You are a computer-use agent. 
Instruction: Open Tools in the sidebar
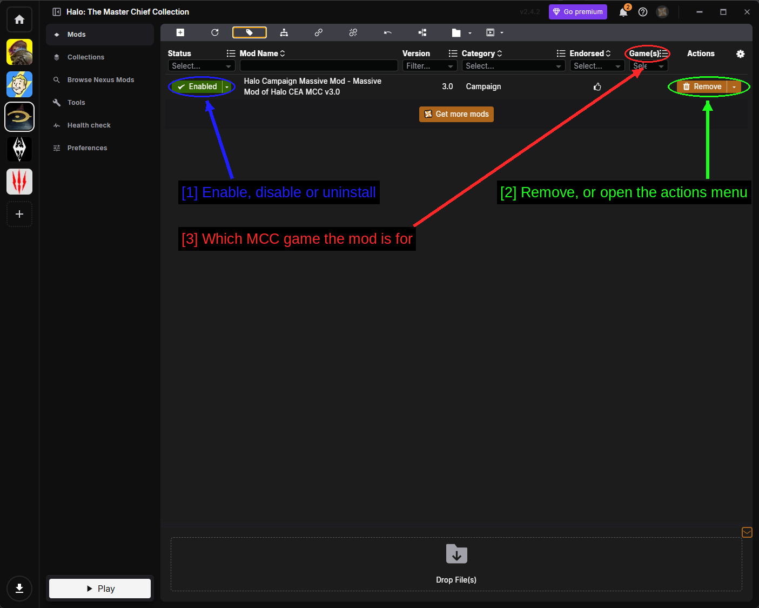tap(100, 103)
